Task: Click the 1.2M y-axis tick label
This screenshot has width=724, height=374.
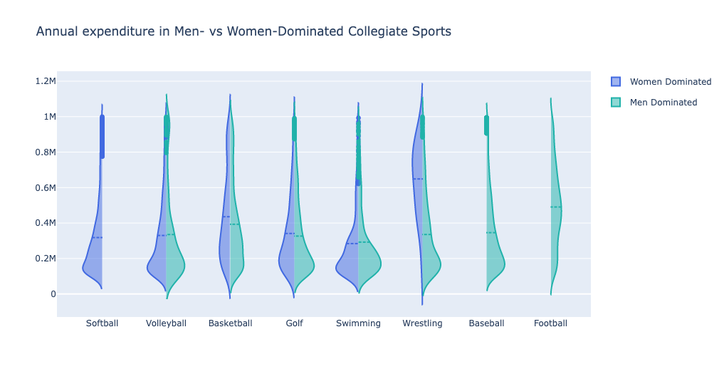Action: [41, 81]
